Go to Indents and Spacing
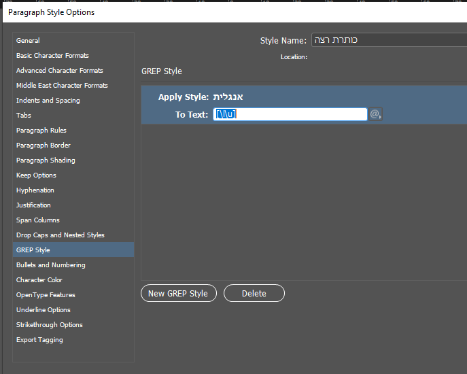 [x=73, y=101]
